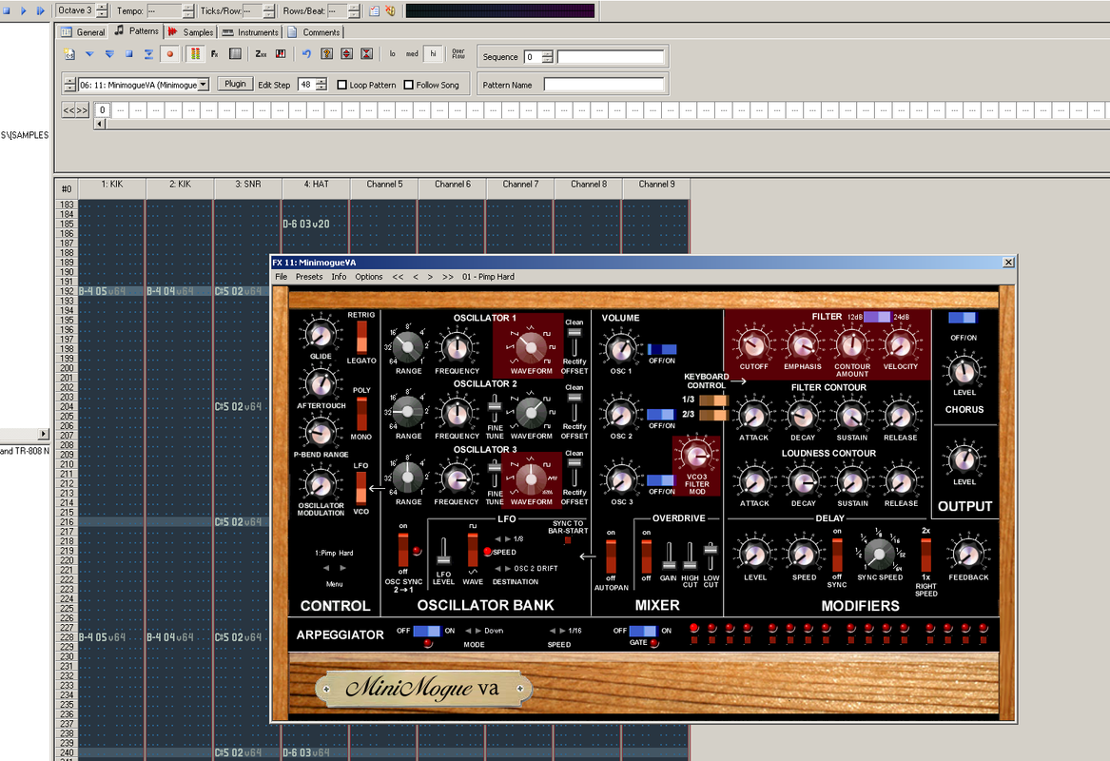Click the pattern properties question mark icon
The width and height of the screenshot is (1110, 761).
(326, 54)
